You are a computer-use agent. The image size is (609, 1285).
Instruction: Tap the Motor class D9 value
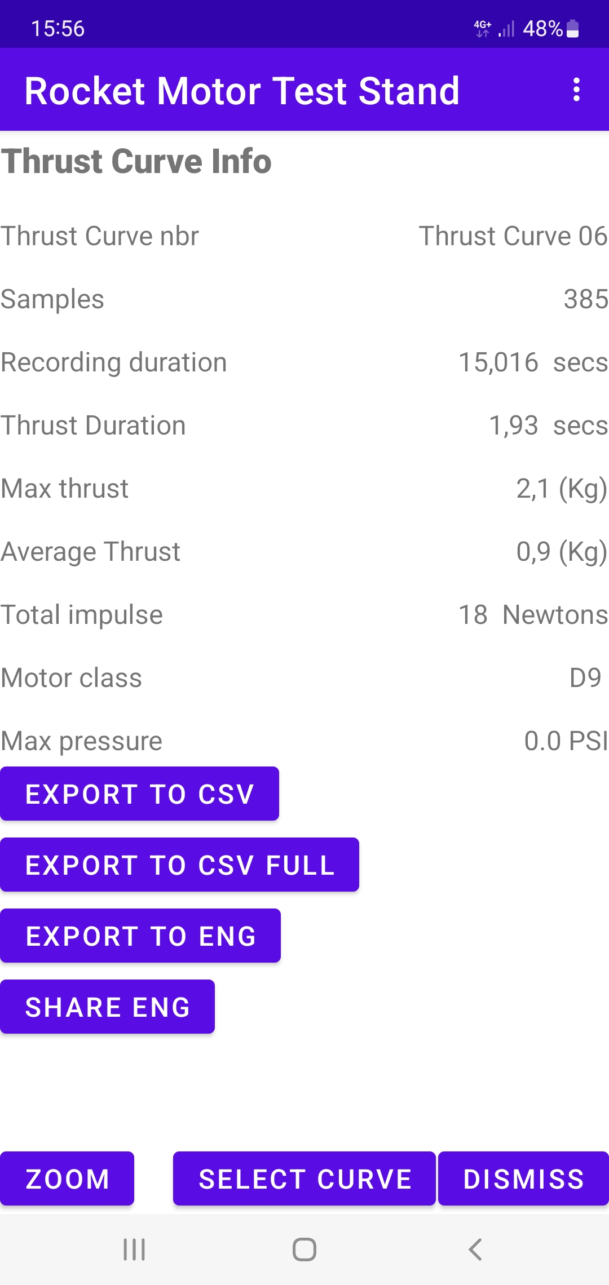click(585, 678)
